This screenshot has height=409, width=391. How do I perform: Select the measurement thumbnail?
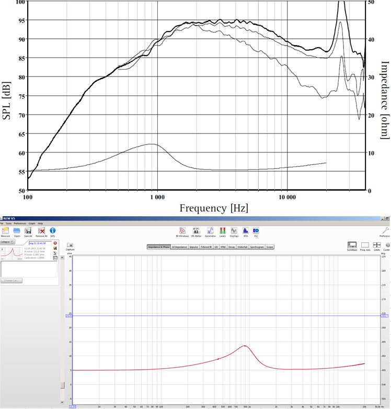11,253
